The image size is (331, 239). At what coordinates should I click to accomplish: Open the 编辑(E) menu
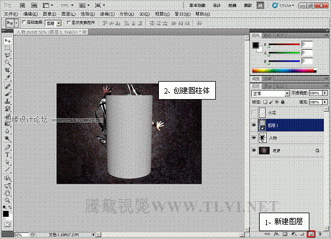point(31,14)
